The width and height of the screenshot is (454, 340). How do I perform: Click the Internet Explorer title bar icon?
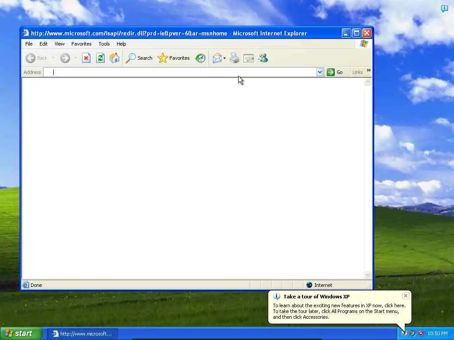[x=26, y=33]
